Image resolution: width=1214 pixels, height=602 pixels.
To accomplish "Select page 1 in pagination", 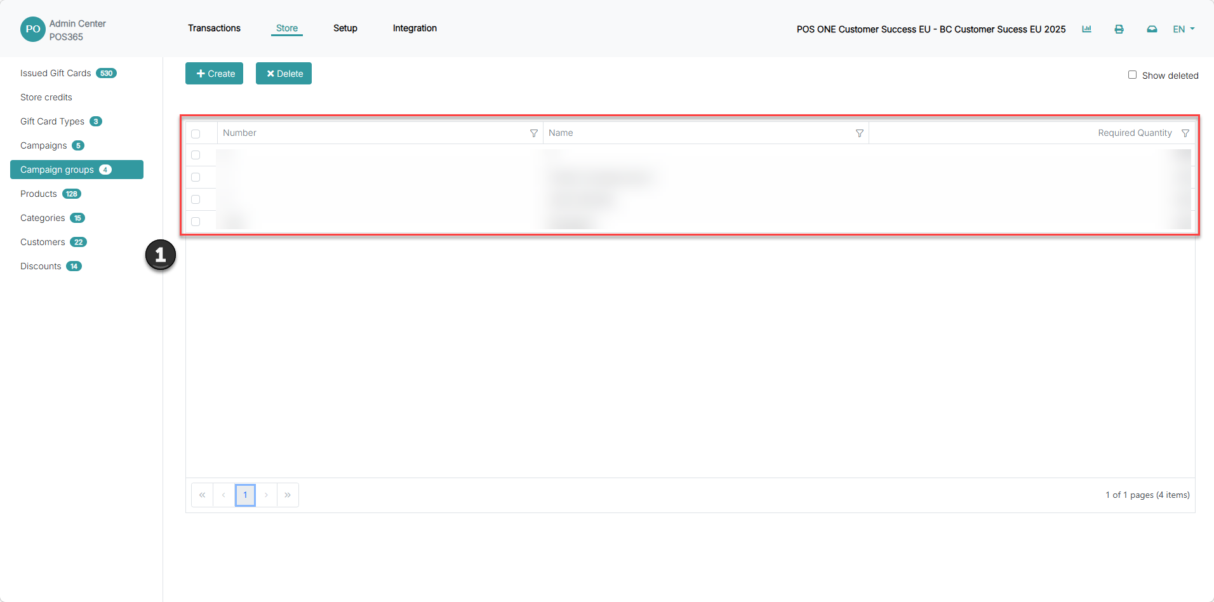I will coord(245,495).
